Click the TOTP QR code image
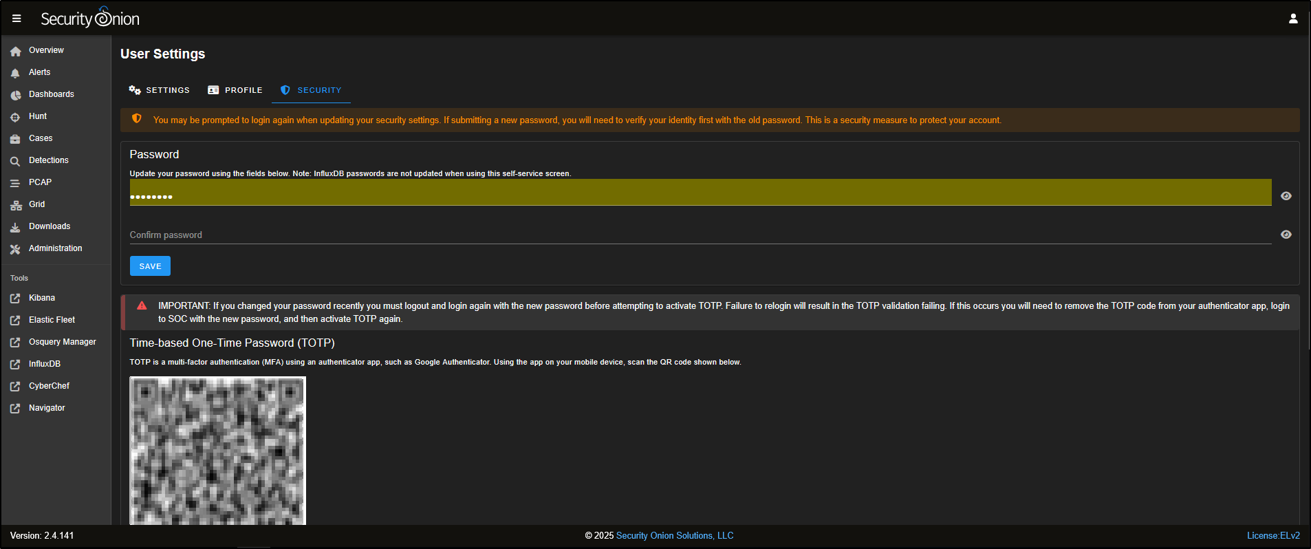 (x=217, y=451)
